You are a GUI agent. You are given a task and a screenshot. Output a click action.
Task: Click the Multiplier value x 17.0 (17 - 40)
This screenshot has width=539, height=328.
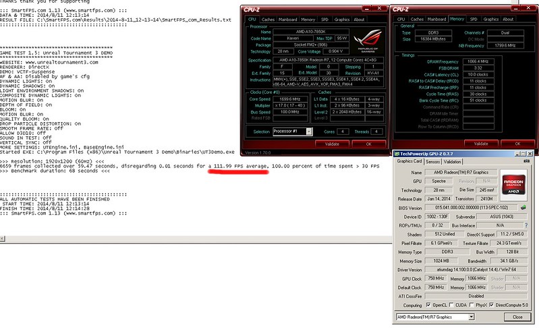[290, 105]
